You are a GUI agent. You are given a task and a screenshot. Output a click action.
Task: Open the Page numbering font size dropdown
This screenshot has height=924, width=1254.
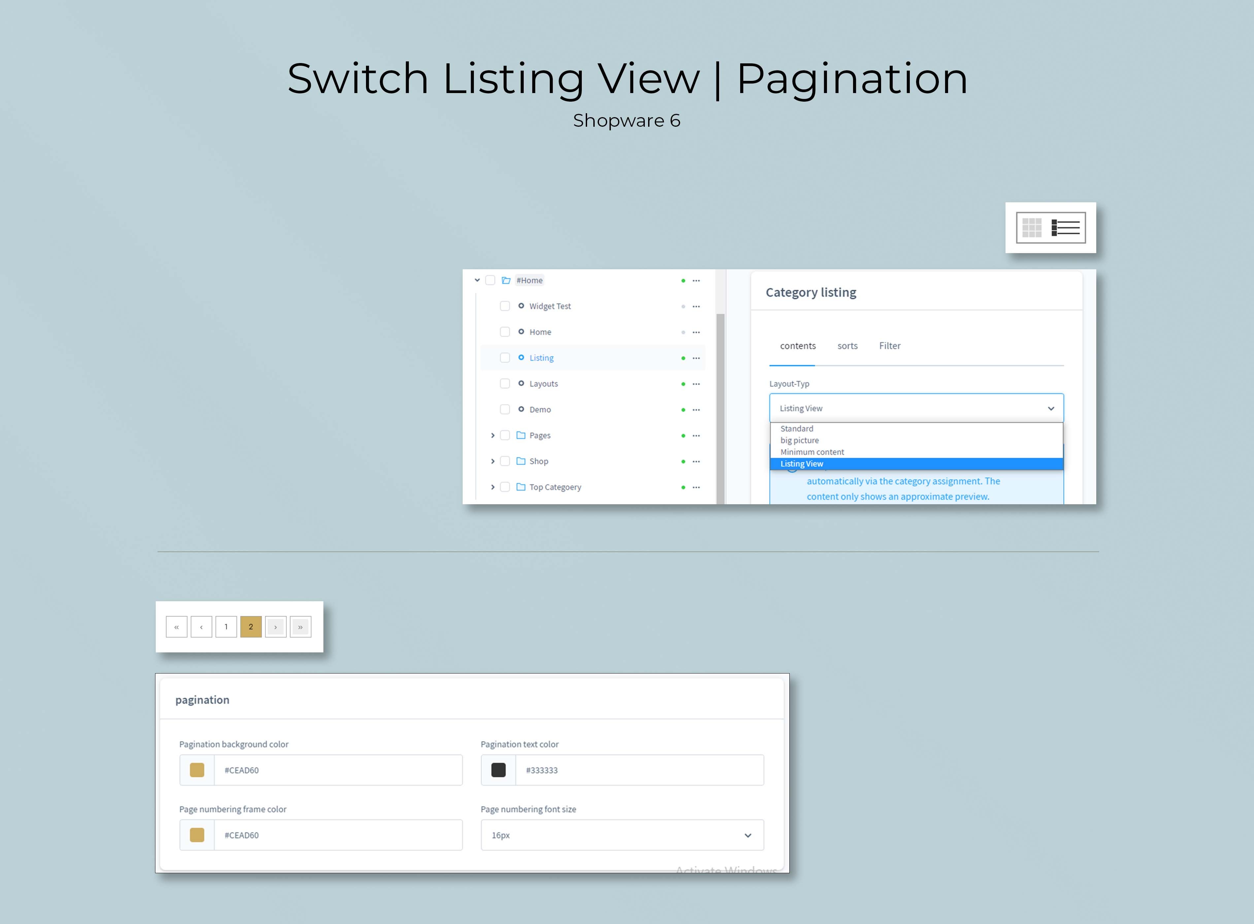(622, 835)
